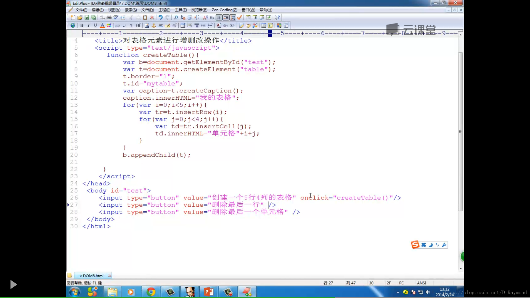Run the ABC spell check tool

tap(116, 17)
